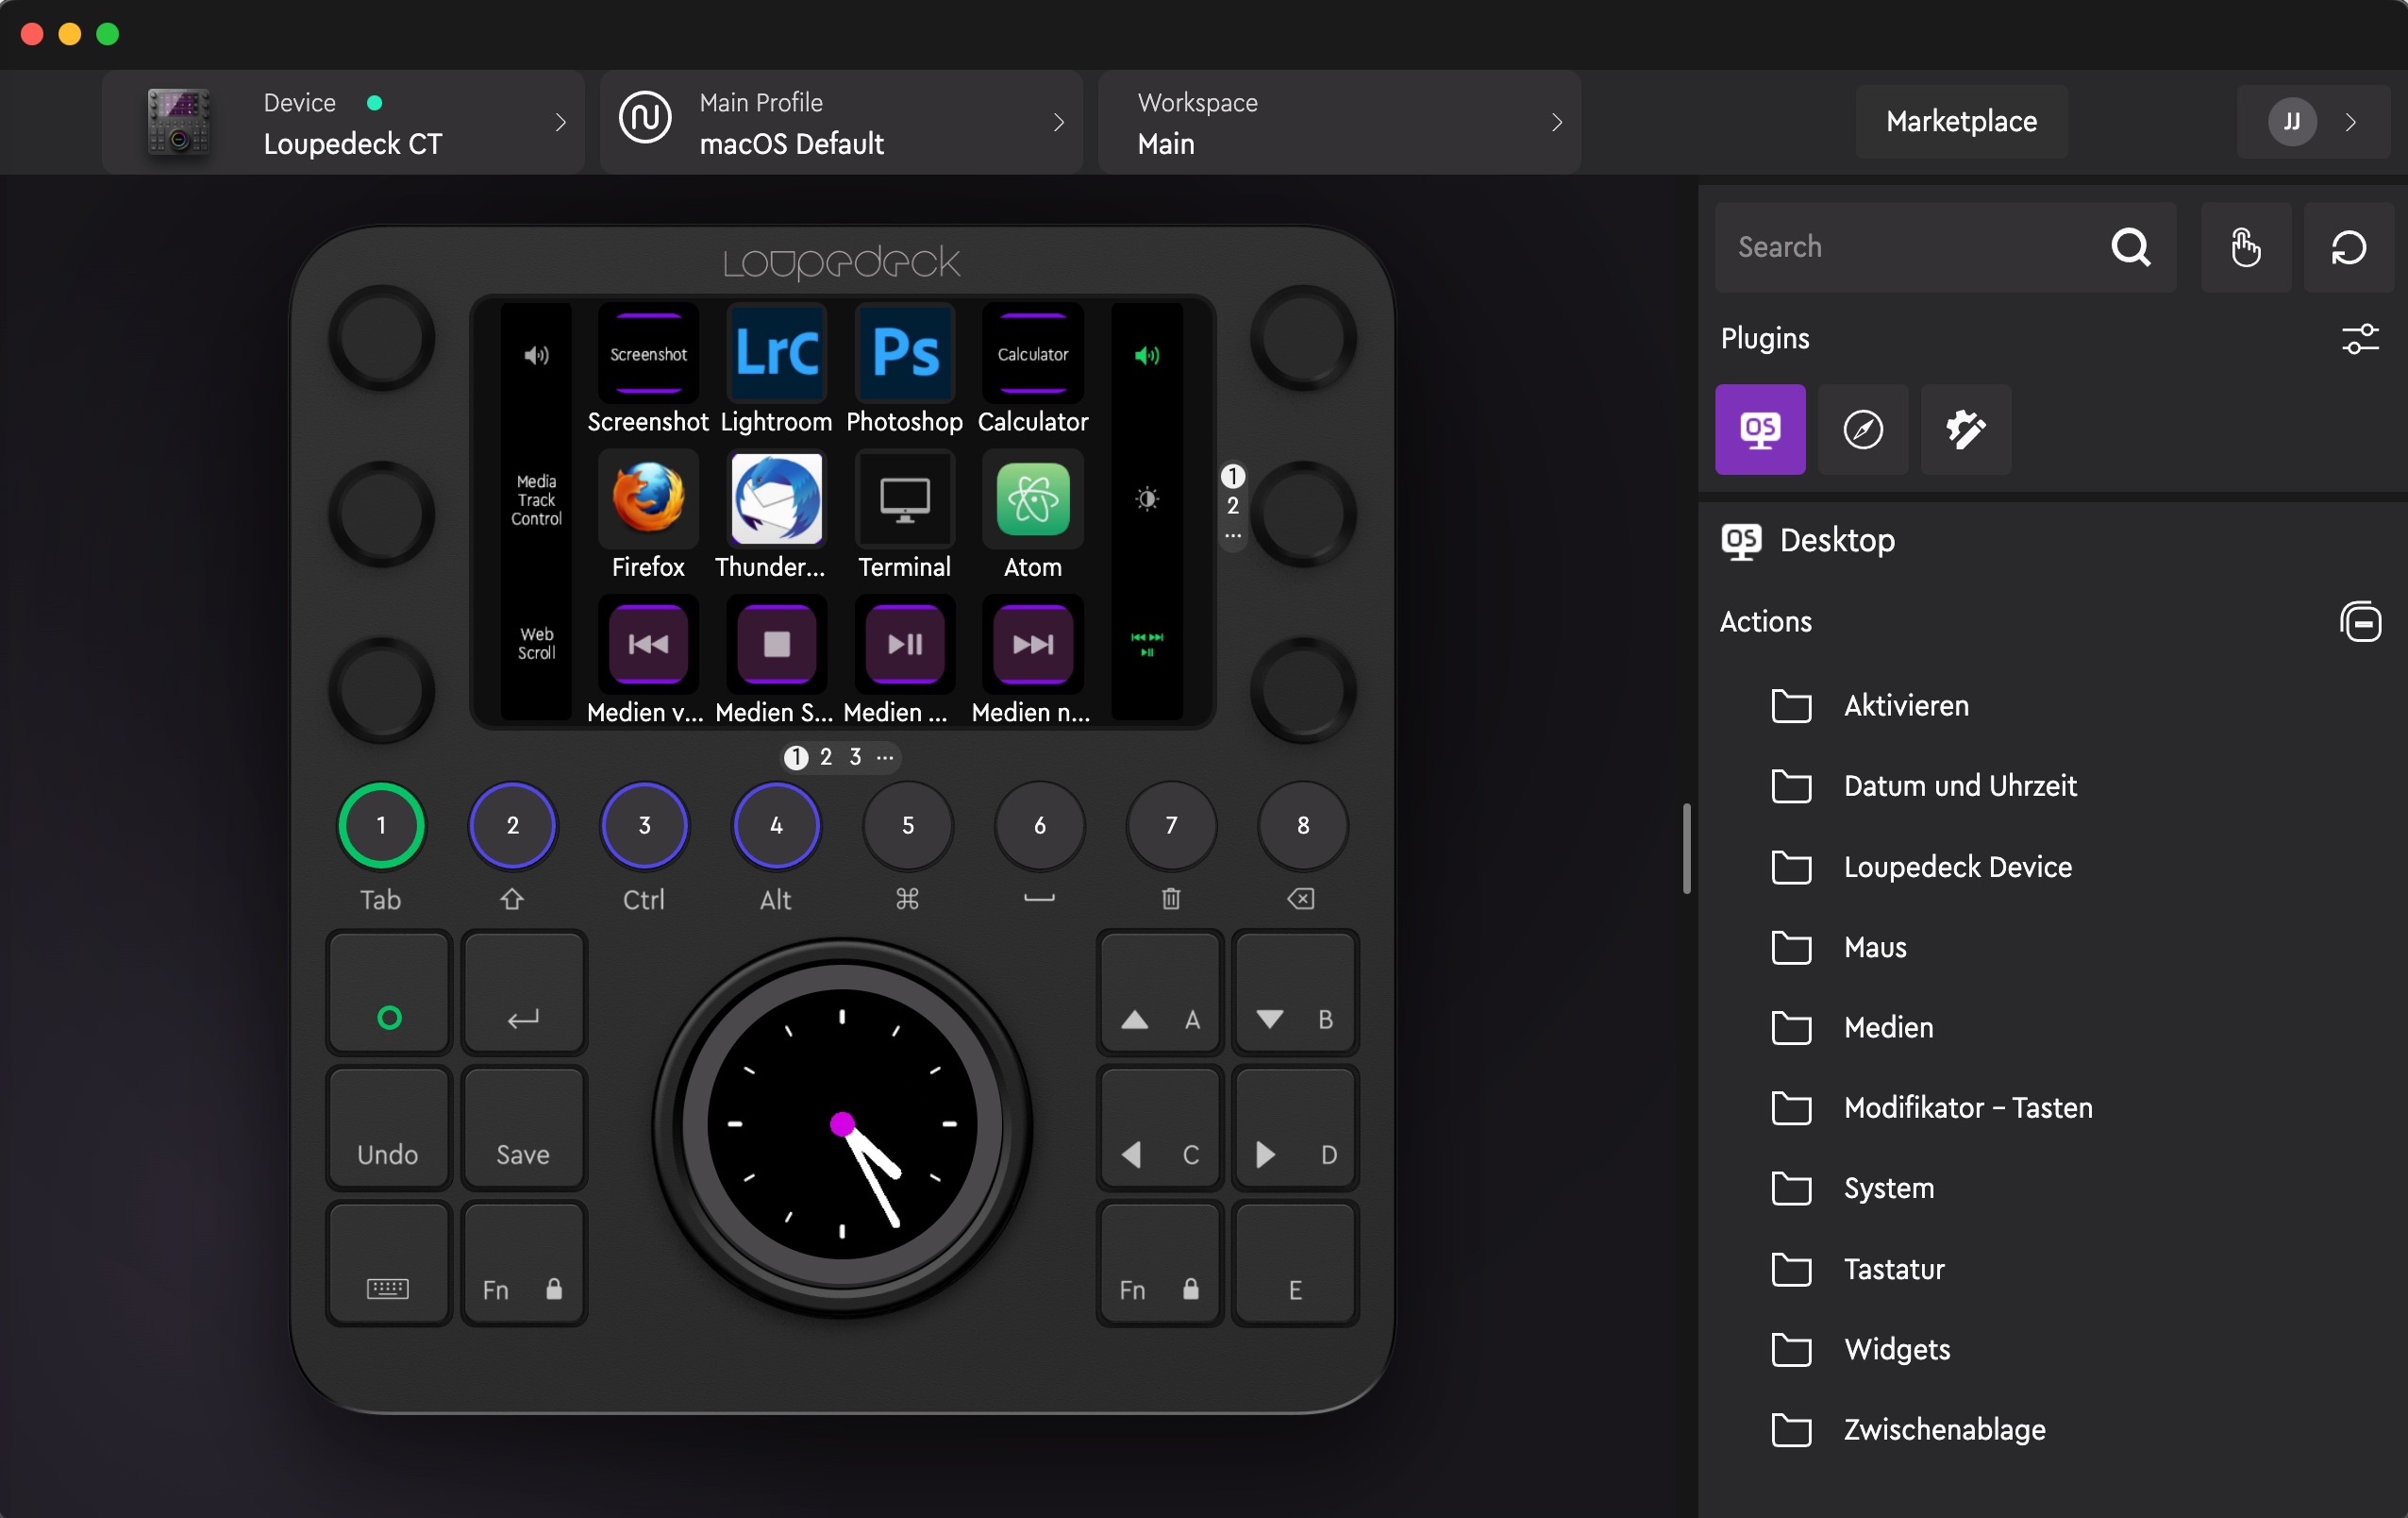The width and height of the screenshot is (2408, 1518).
Task: Click the Calculator touch button
Action: pyautogui.click(x=1032, y=354)
